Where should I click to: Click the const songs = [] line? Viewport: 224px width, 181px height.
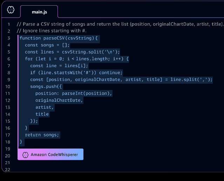pyautogui.click(x=47, y=45)
